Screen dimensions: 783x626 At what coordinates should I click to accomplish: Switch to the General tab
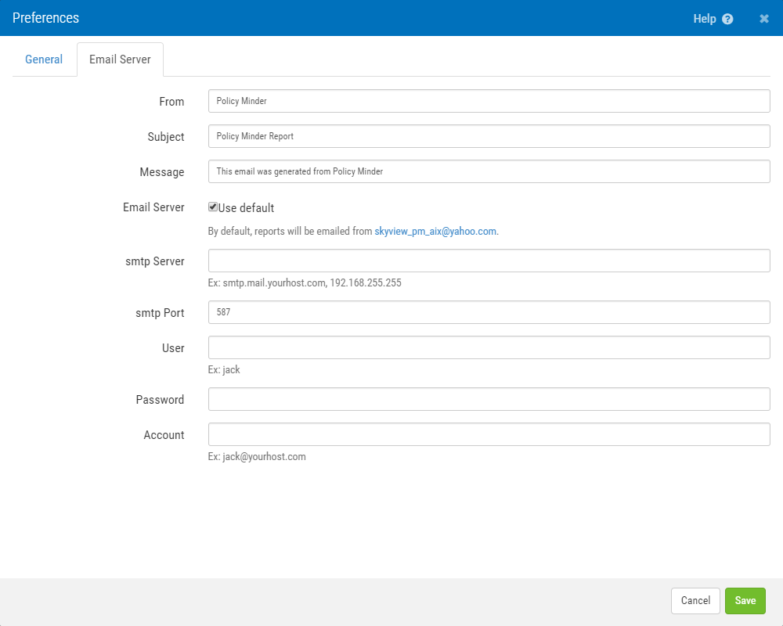(x=44, y=59)
